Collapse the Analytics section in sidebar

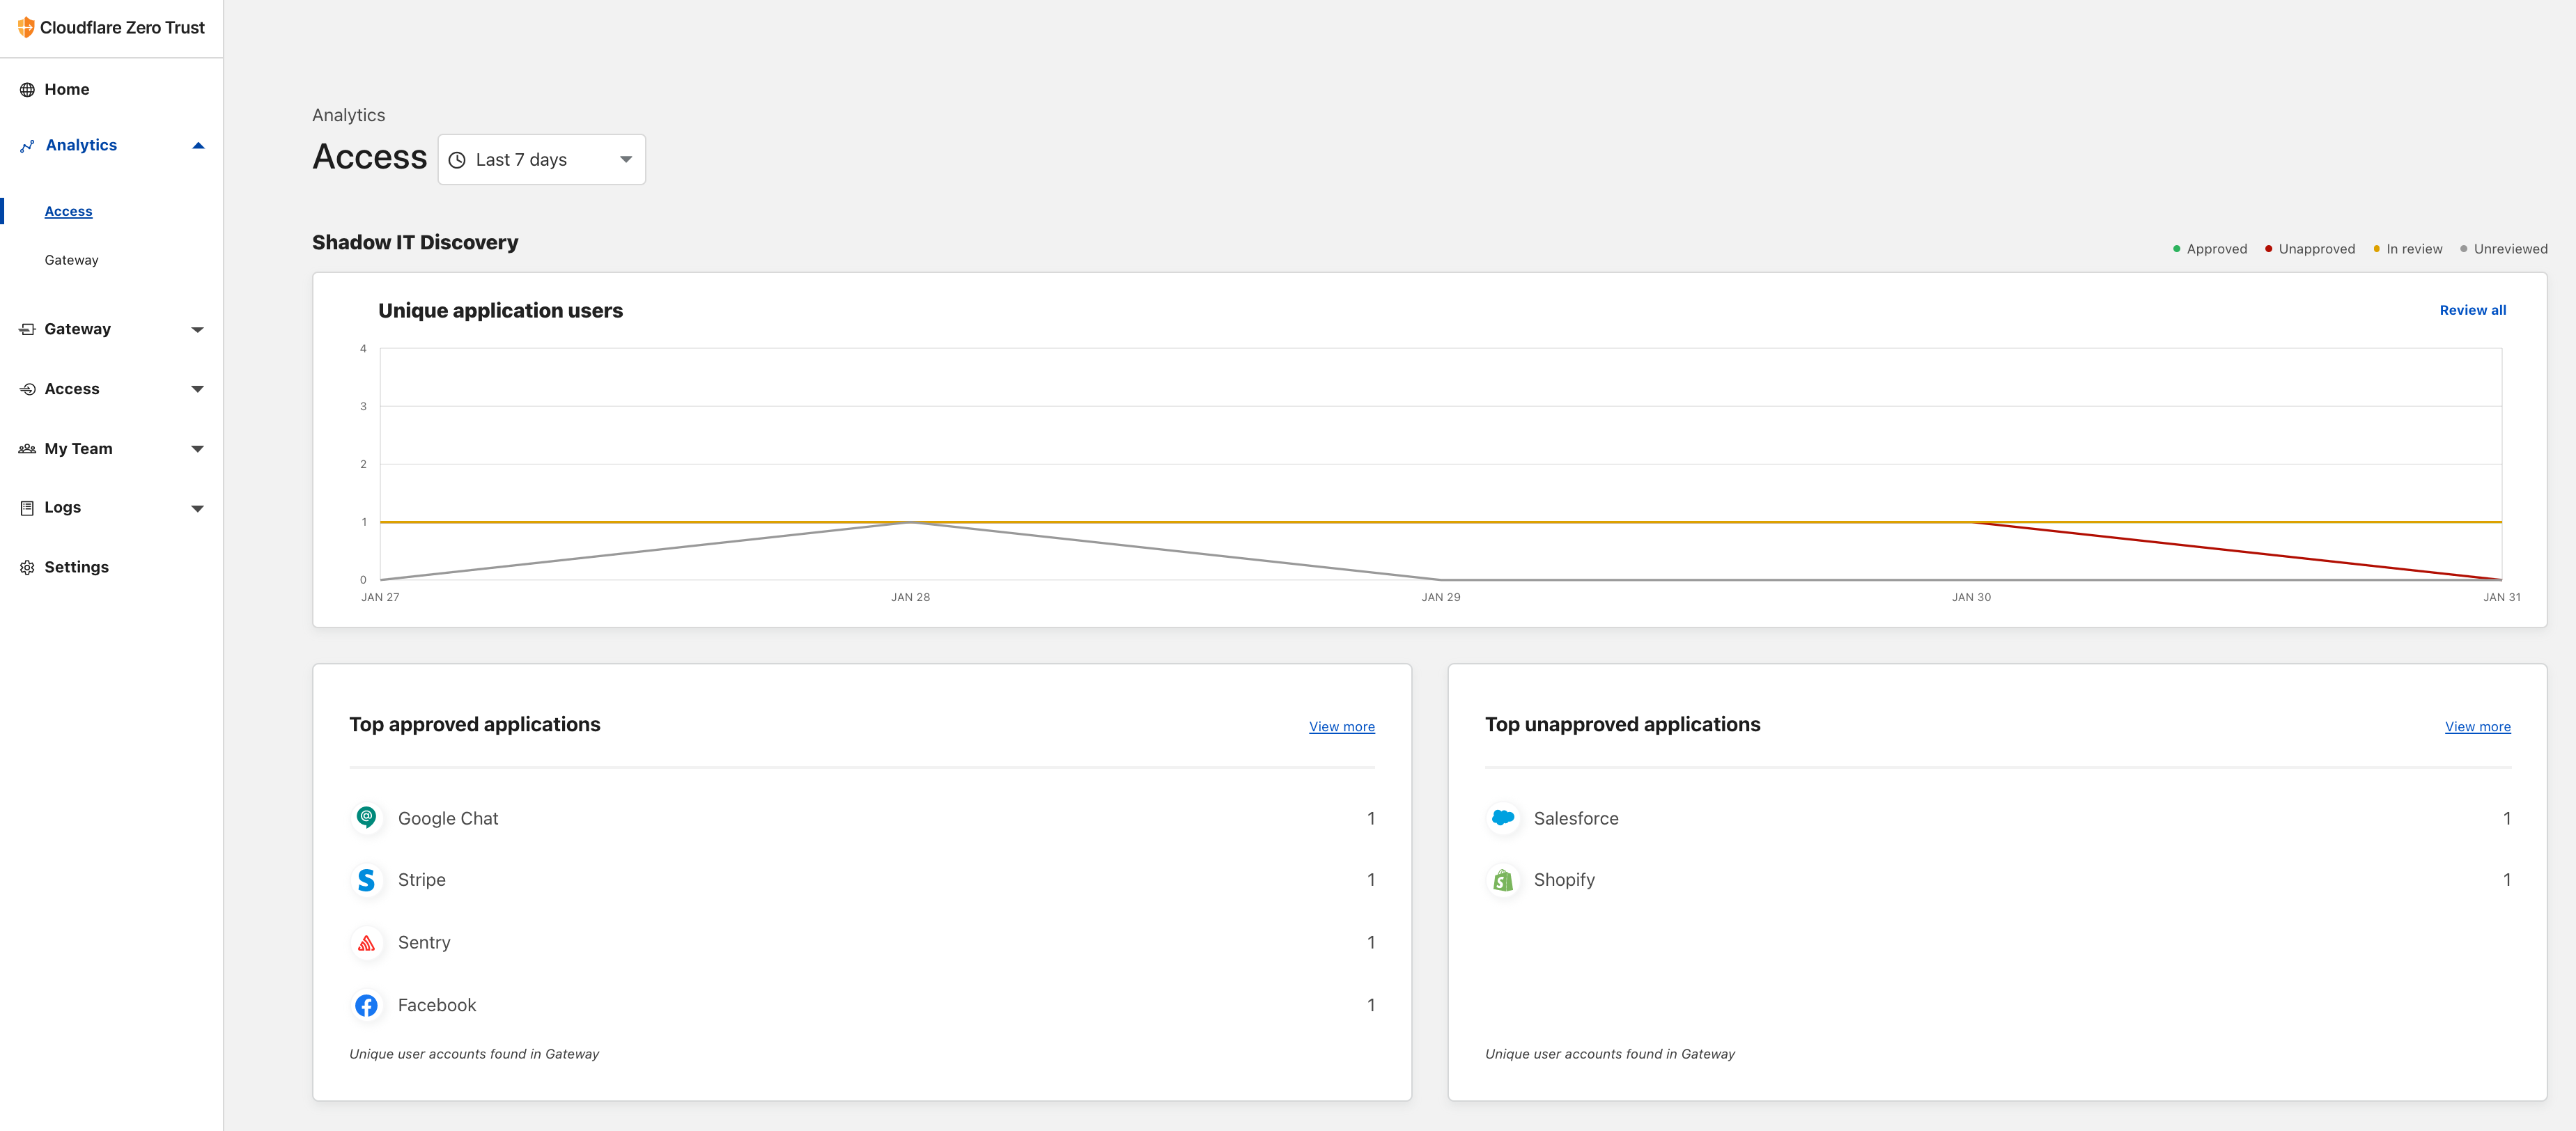coord(198,145)
